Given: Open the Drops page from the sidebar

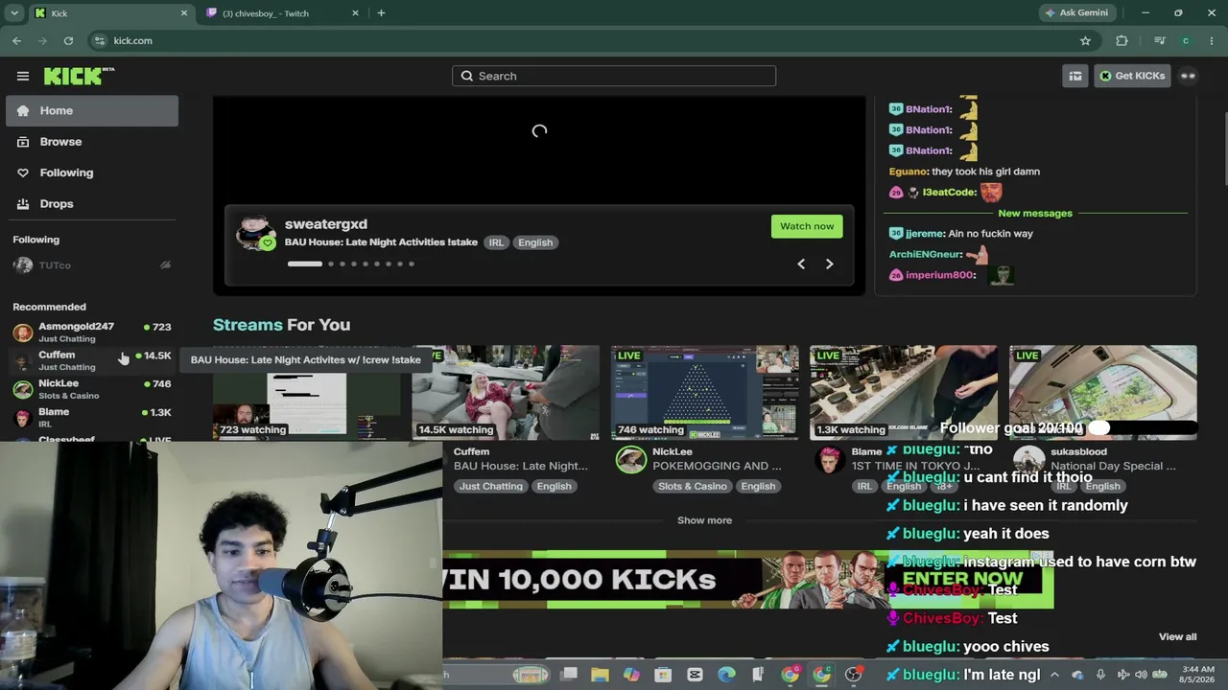Looking at the screenshot, I should (92, 203).
